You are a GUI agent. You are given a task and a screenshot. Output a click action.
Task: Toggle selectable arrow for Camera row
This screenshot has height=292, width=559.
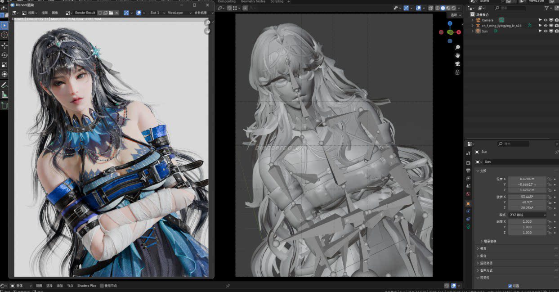[x=540, y=20]
